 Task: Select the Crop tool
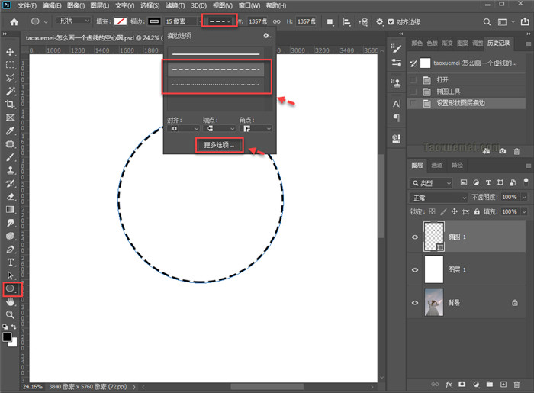coord(10,105)
